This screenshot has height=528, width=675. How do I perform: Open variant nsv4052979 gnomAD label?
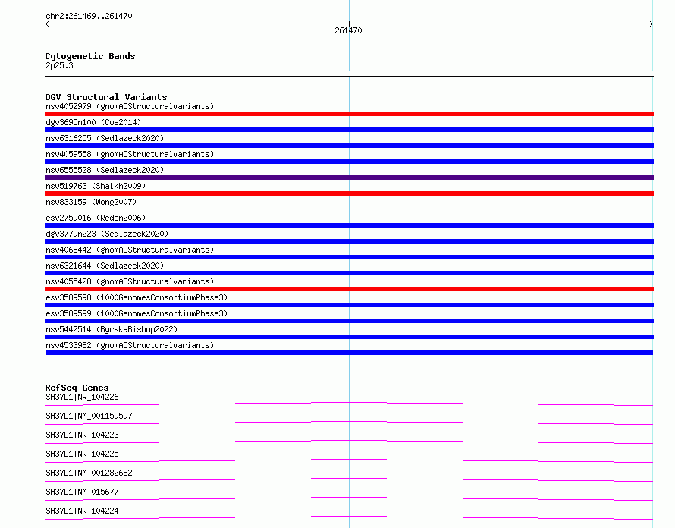coord(130,106)
